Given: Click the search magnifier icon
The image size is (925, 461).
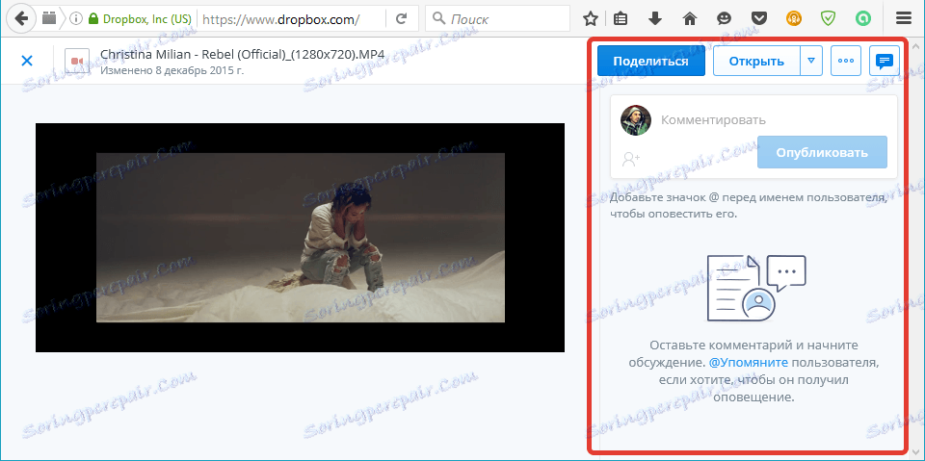Looking at the screenshot, I should coord(438,19).
